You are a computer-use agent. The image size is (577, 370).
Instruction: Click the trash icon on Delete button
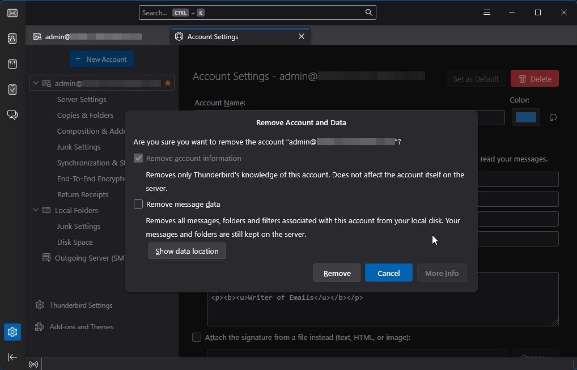coord(523,79)
